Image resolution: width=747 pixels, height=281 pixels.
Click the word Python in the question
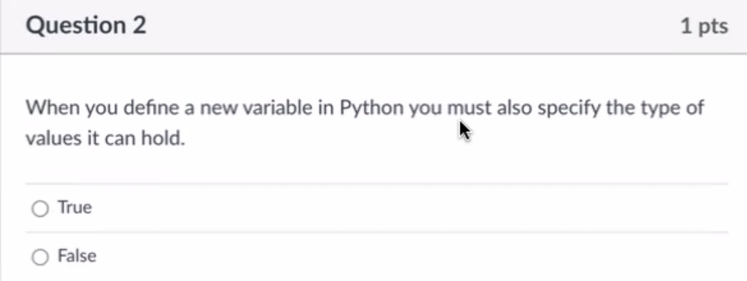pyautogui.click(x=372, y=108)
